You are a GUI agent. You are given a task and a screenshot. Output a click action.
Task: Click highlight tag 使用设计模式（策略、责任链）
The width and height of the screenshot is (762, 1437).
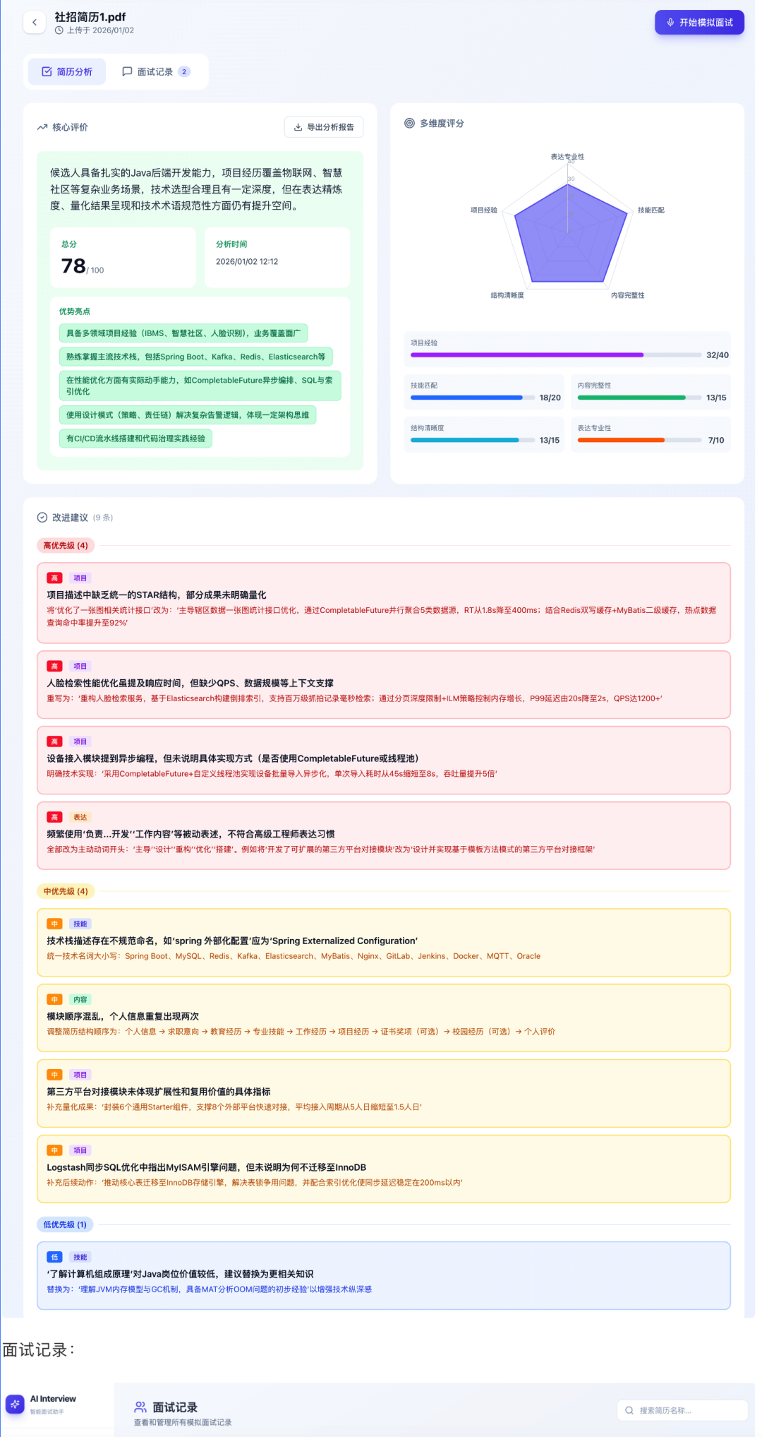click(x=187, y=415)
